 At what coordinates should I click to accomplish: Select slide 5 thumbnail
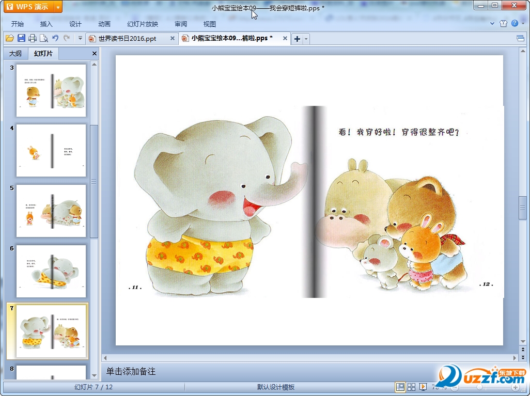pyautogui.click(x=51, y=211)
